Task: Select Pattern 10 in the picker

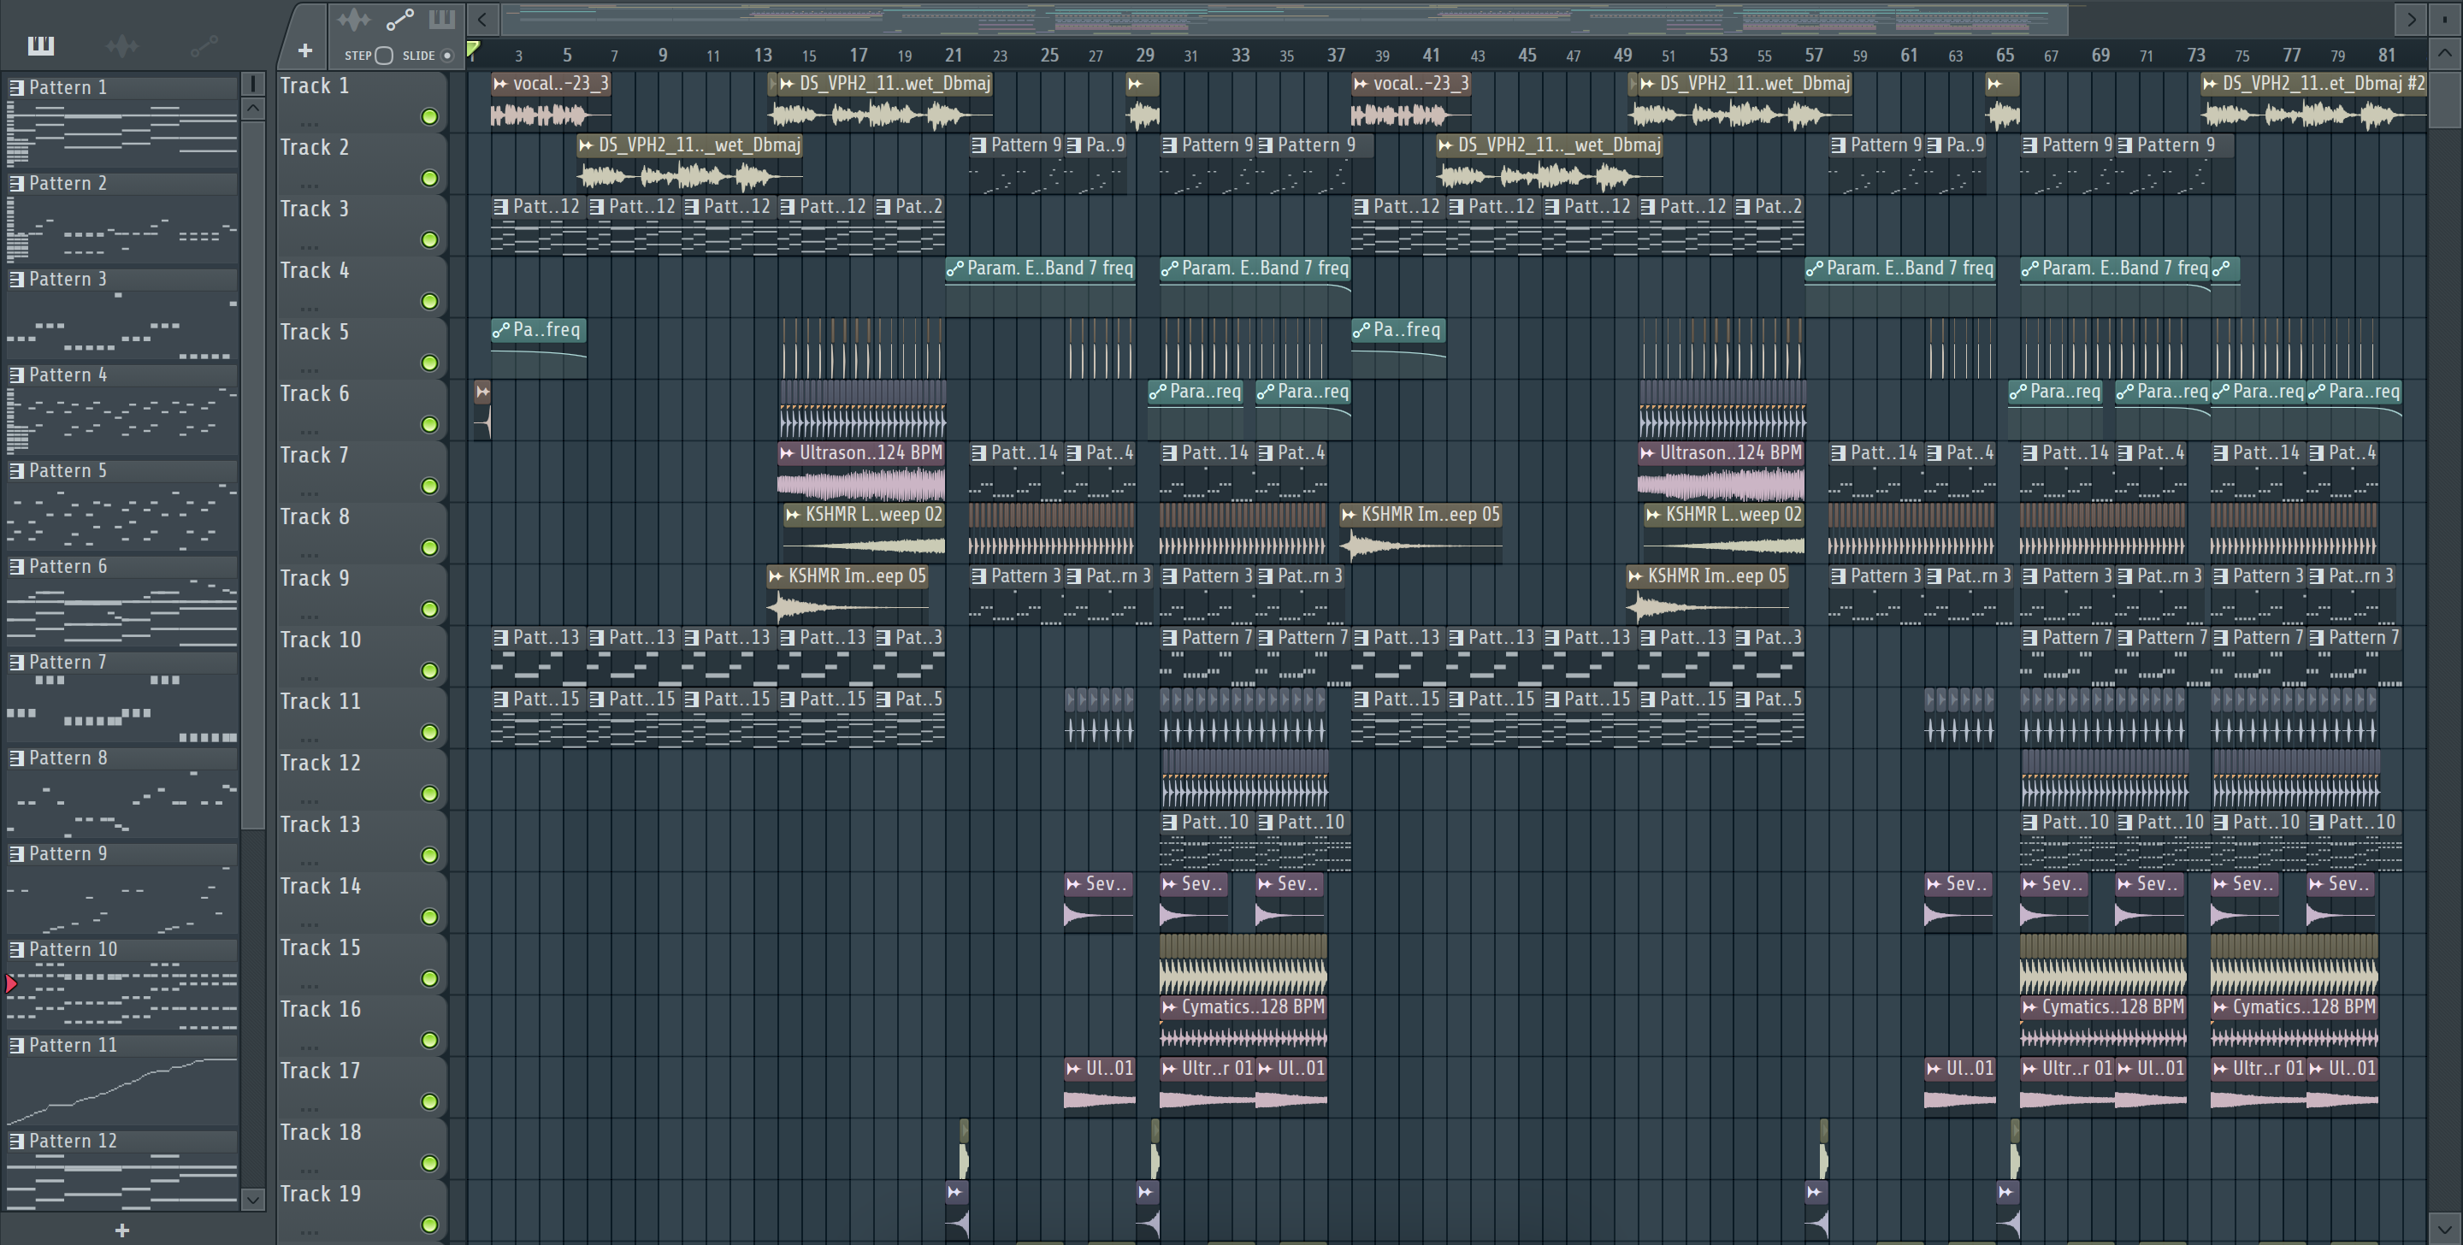Action: [x=121, y=949]
